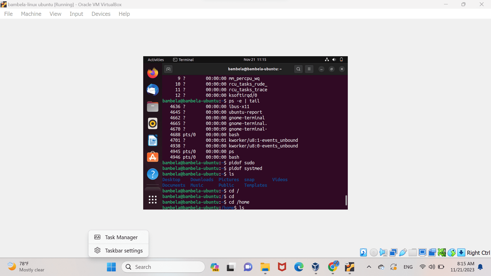Open the VirtualBox File menu
This screenshot has height=276, width=491.
[8, 14]
